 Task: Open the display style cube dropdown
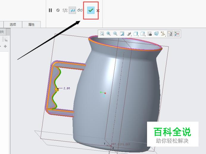pos(136,34)
